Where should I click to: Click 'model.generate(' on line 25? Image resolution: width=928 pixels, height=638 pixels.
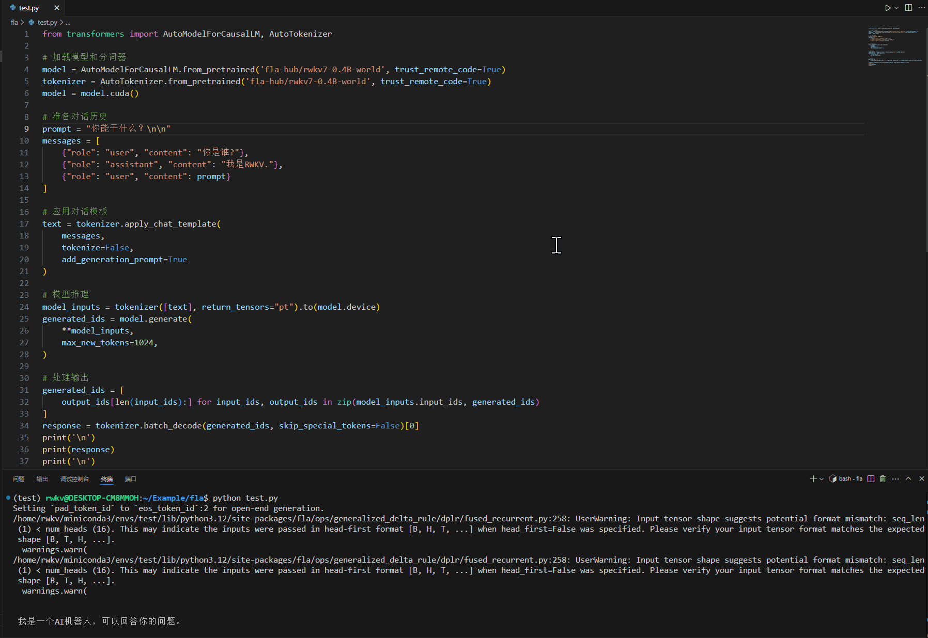[156, 319]
